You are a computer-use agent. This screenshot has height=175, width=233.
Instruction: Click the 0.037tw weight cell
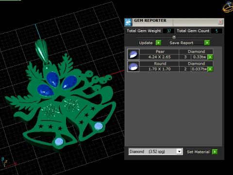point(199,69)
